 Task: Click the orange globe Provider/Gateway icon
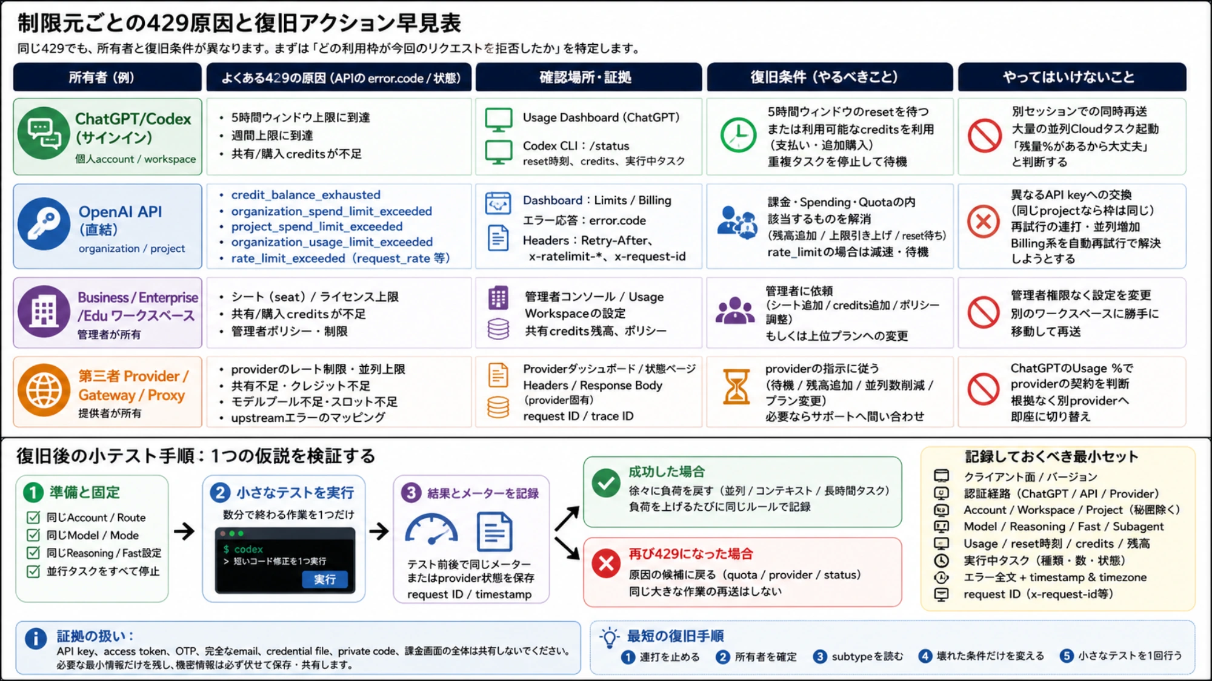click(44, 390)
